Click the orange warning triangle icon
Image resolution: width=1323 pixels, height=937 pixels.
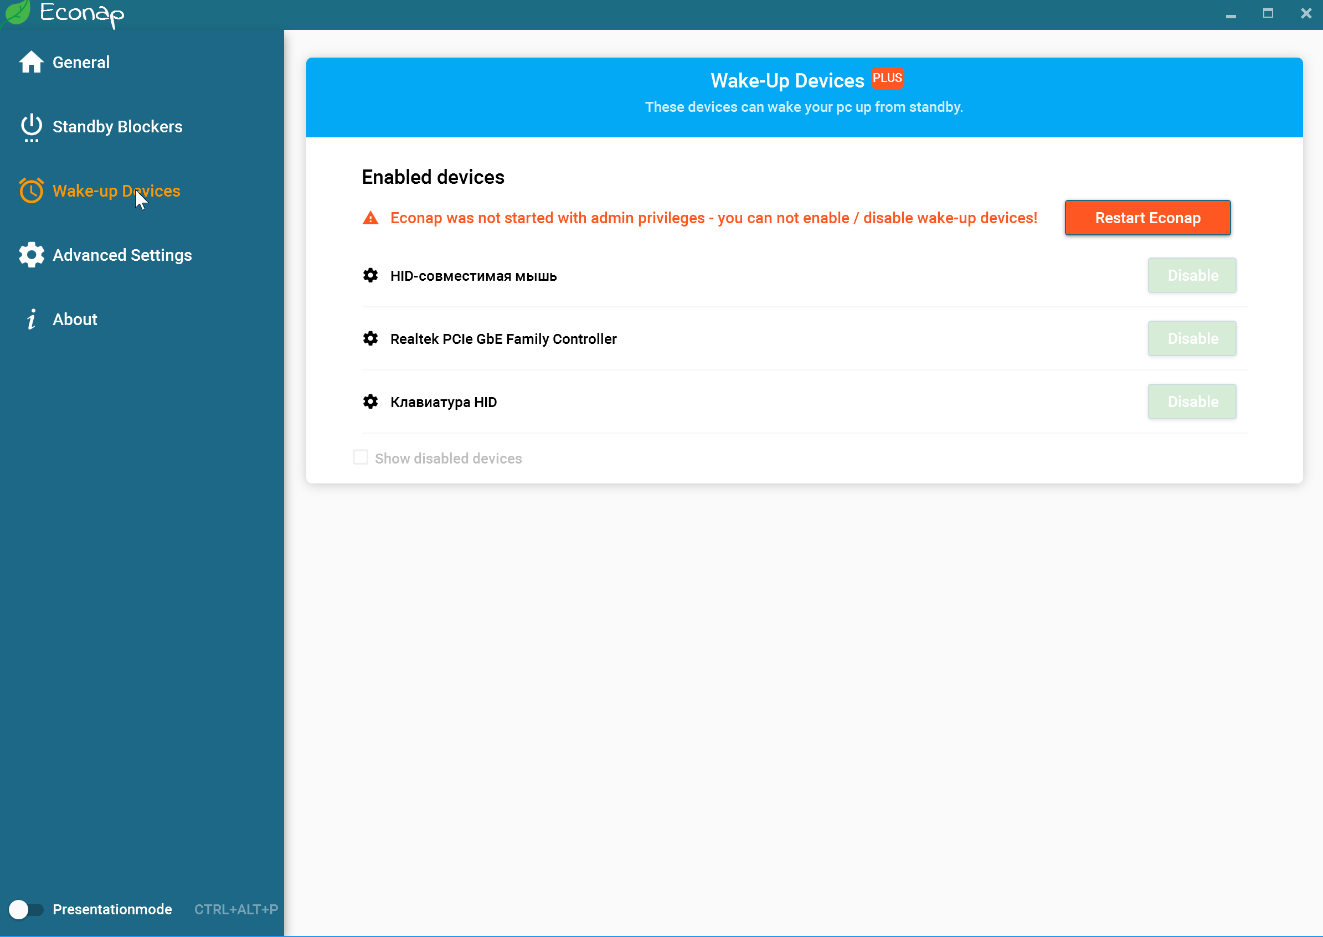370,218
